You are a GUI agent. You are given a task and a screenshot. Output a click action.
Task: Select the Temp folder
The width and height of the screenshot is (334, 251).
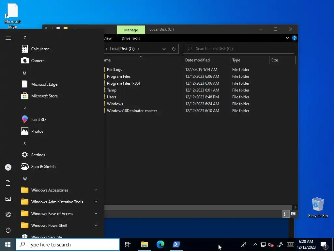coord(112,90)
